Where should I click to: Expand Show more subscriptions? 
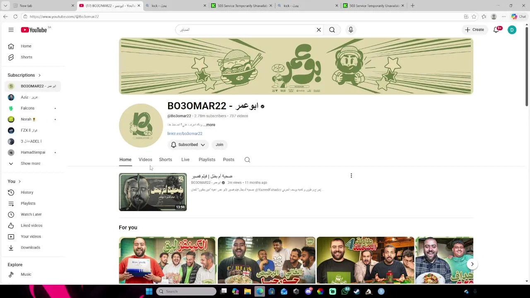[x=33, y=163]
